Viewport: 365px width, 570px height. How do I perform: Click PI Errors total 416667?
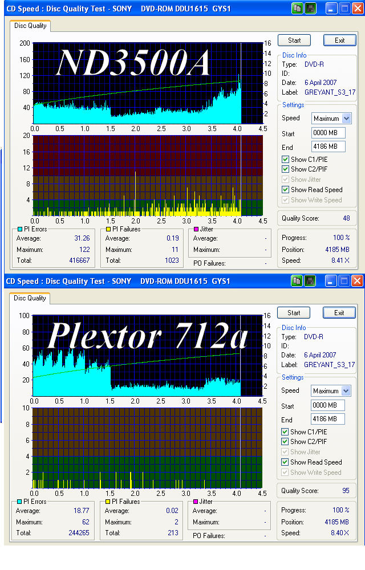[79, 260]
